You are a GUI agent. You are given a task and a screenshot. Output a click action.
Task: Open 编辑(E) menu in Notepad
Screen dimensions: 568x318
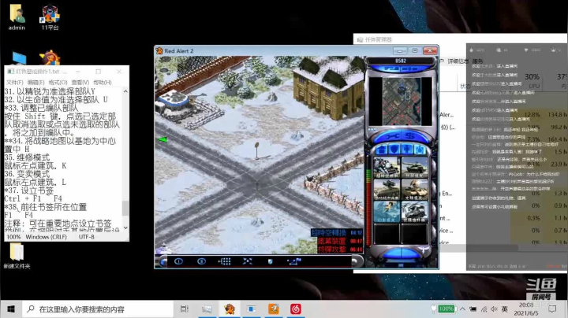[x=35, y=83]
